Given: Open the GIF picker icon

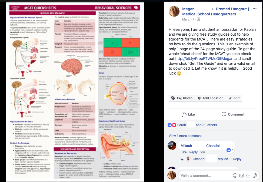Looking at the screenshot, I should [248, 176].
